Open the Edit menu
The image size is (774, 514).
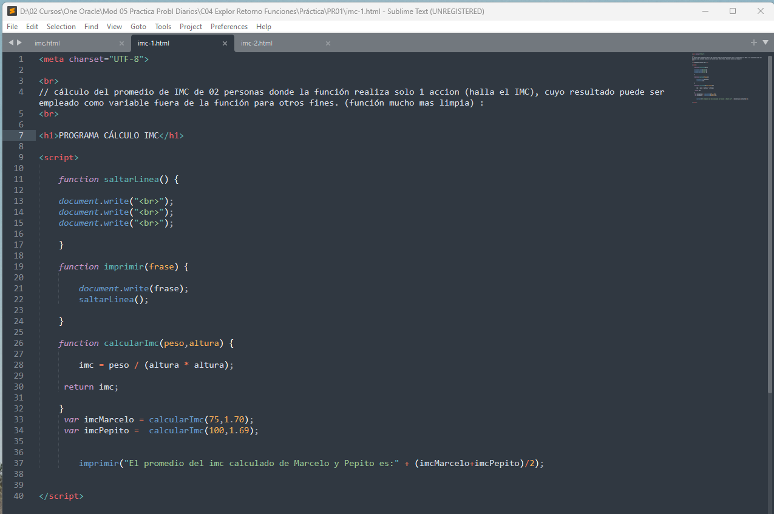[32, 27]
